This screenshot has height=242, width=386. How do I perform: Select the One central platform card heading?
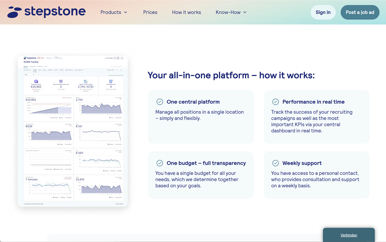(x=193, y=102)
